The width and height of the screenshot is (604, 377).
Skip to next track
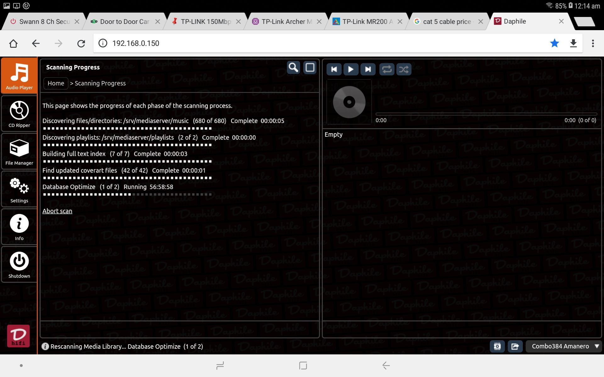pos(368,69)
